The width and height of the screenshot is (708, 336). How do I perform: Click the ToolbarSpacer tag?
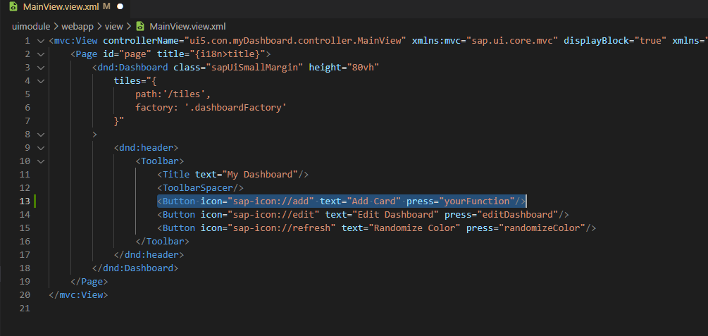click(201, 187)
